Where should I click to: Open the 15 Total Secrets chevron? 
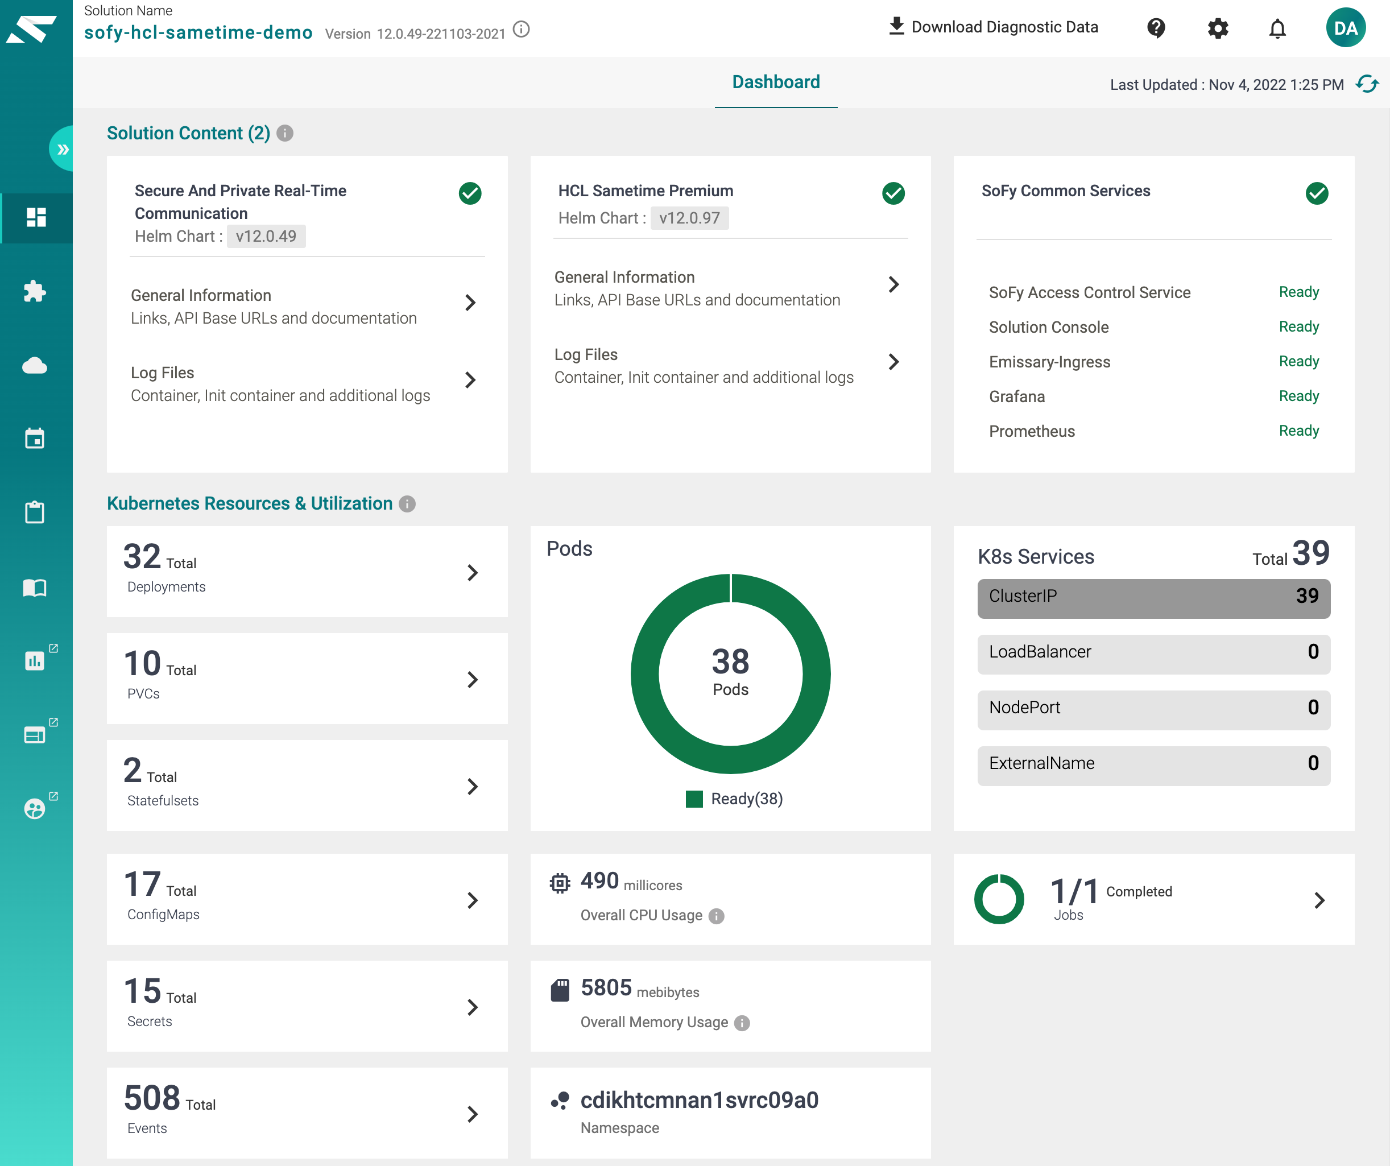click(x=472, y=1007)
